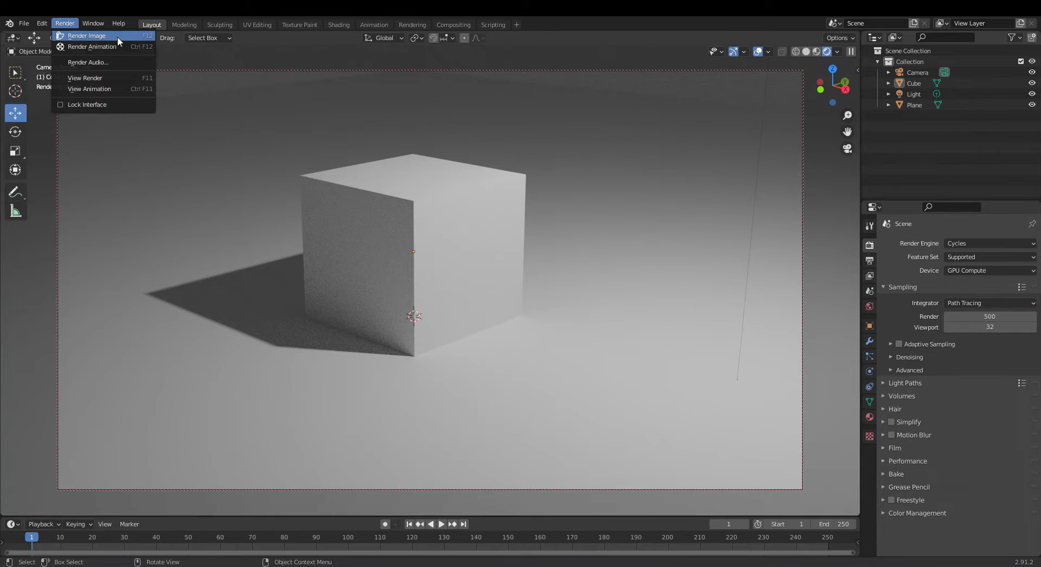Jump to the end frame button

point(463,524)
